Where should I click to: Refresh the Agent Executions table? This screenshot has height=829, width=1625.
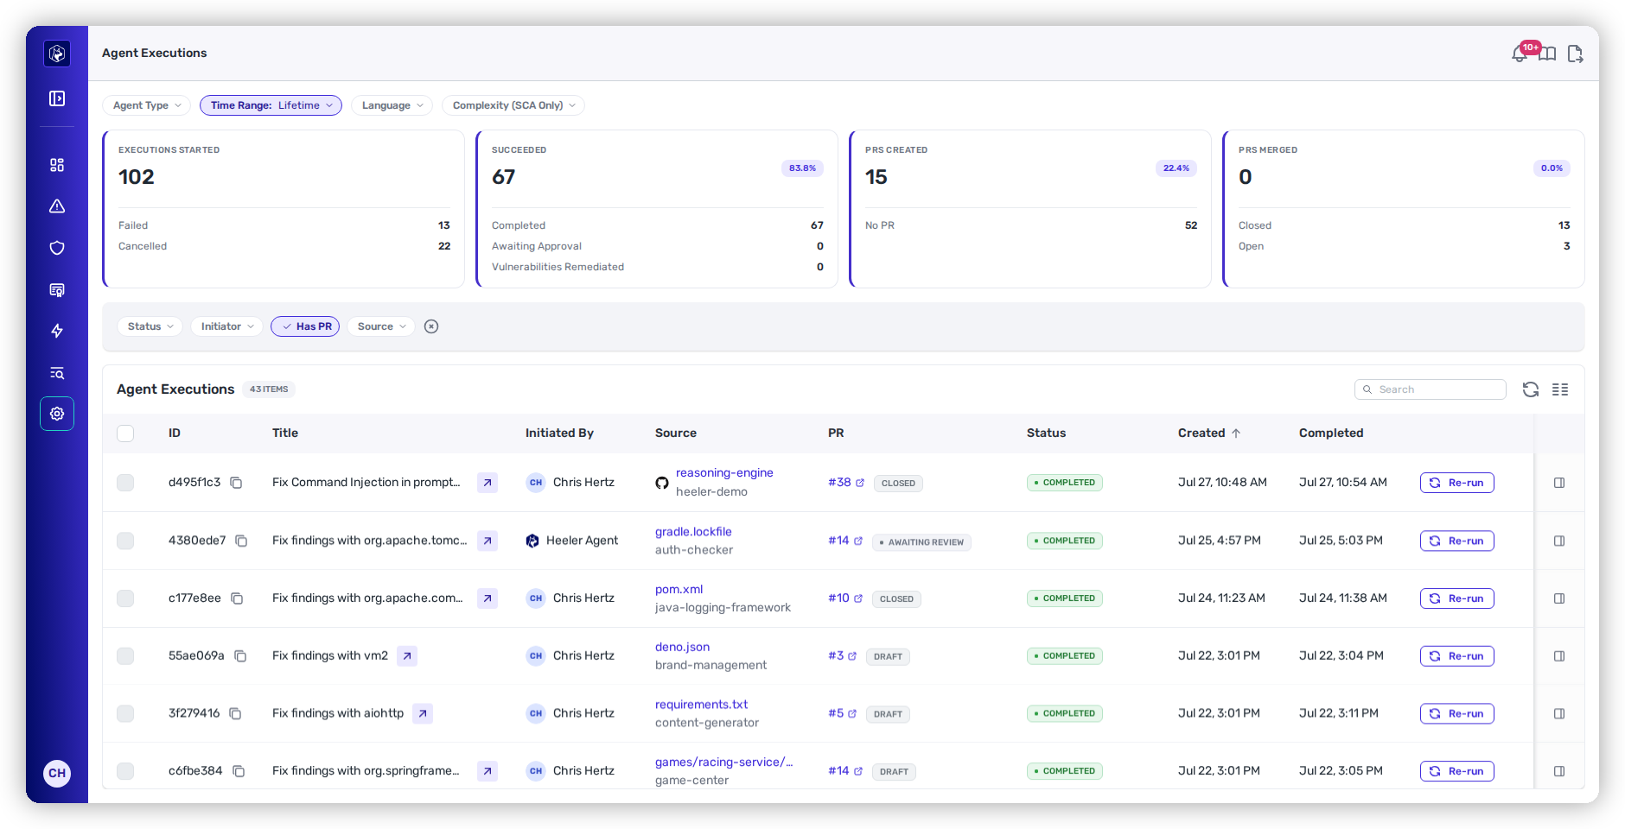tap(1531, 389)
